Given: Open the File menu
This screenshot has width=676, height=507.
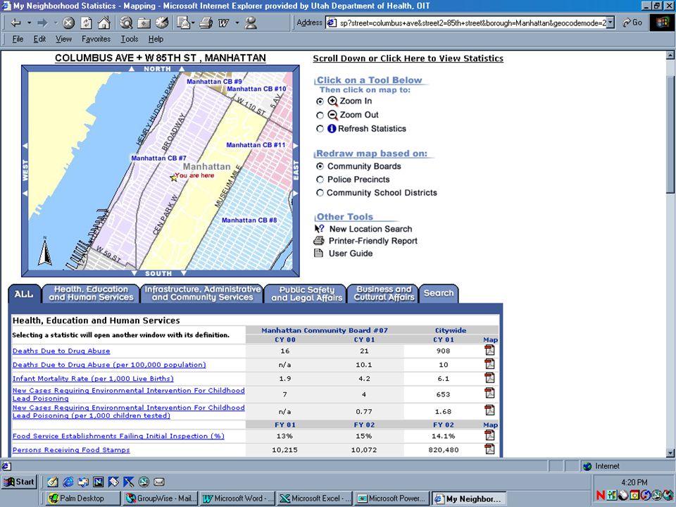Looking at the screenshot, I should tap(18, 39).
